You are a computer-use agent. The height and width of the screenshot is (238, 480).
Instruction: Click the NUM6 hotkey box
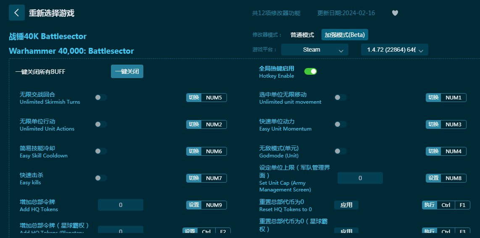click(x=214, y=152)
